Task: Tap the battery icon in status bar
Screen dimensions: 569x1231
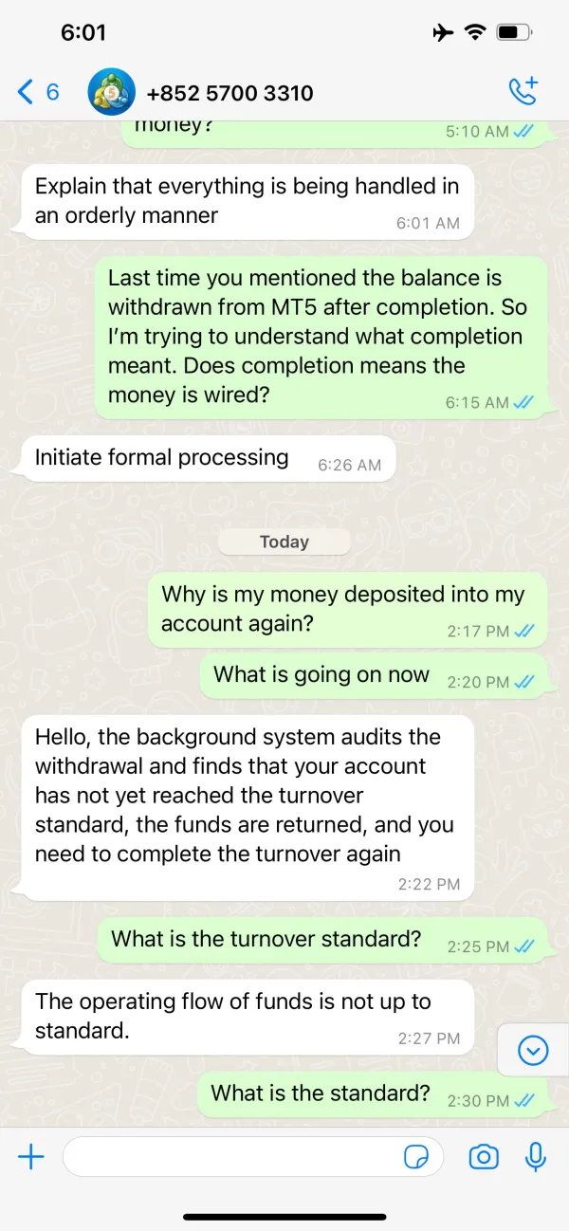Action: click(x=513, y=33)
